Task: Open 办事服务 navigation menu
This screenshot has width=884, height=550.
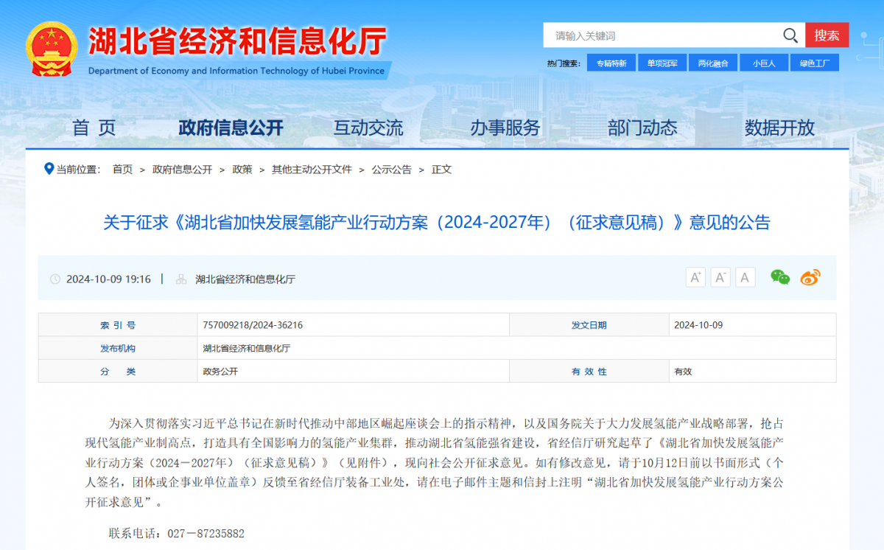Action: pyautogui.click(x=505, y=128)
